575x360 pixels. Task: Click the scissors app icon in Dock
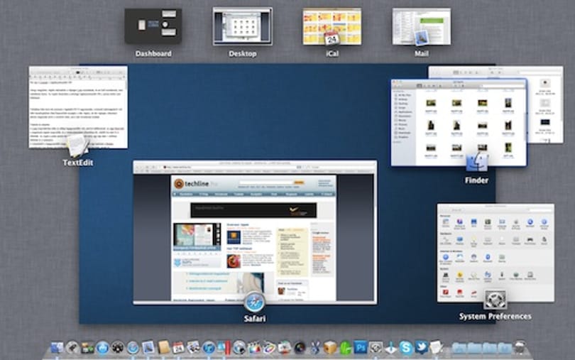(x=314, y=347)
